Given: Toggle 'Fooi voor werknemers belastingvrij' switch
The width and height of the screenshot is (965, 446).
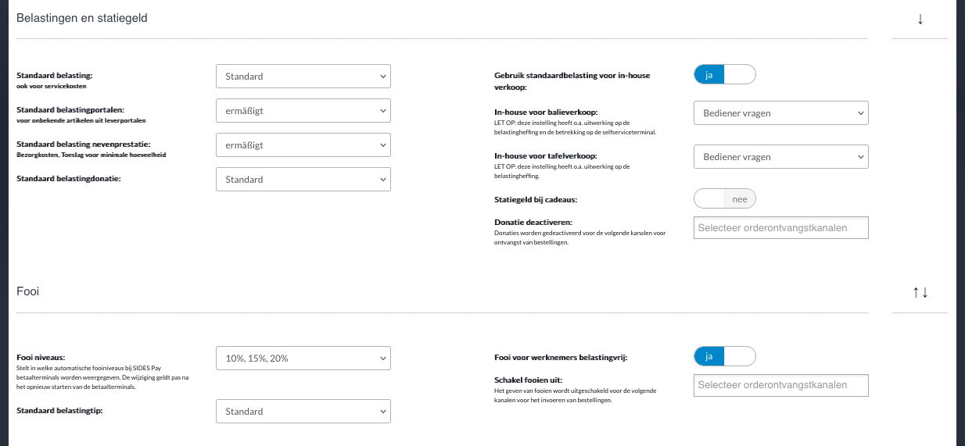Looking at the screenshot, I should 724,357.
